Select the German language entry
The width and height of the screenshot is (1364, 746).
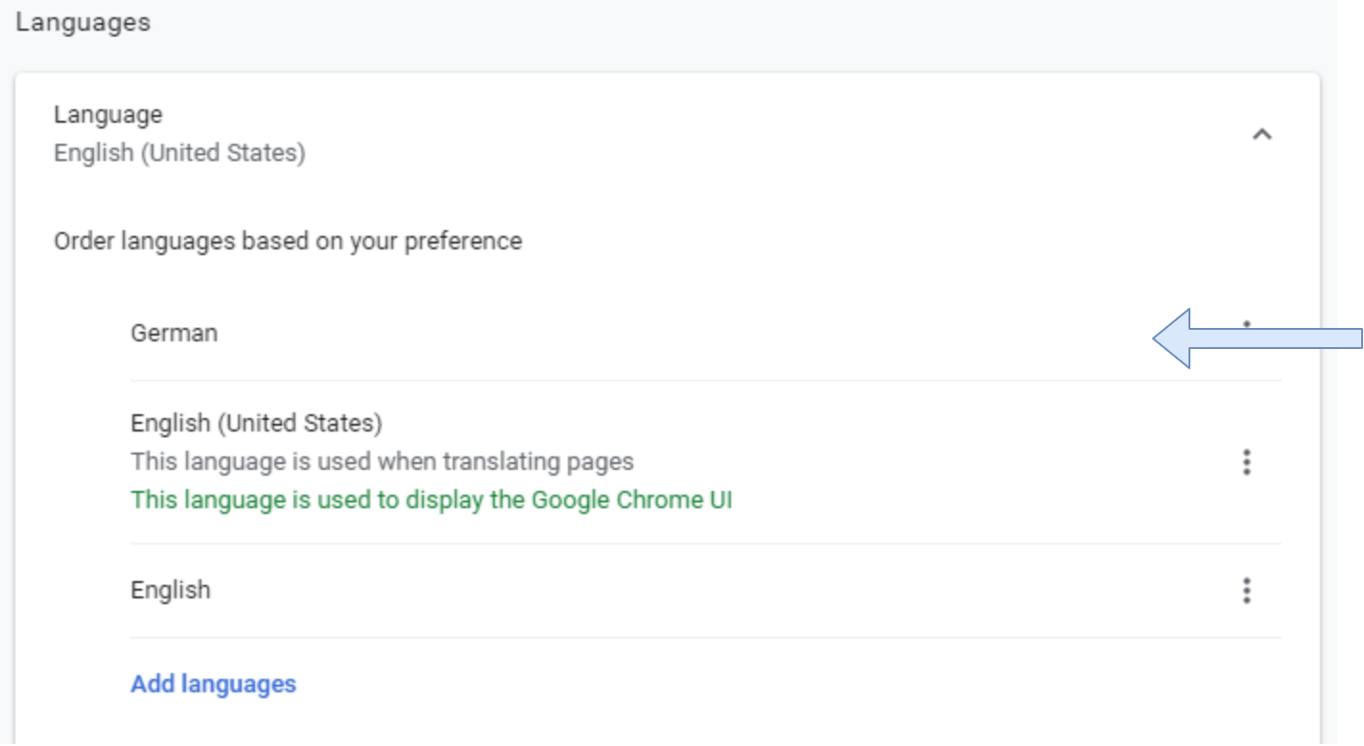tap(174, 333)
